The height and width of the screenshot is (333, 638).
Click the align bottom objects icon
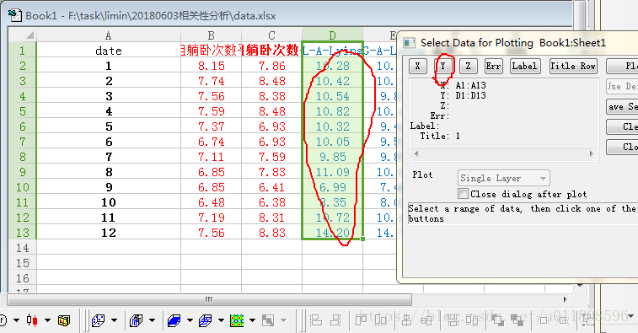380,320
